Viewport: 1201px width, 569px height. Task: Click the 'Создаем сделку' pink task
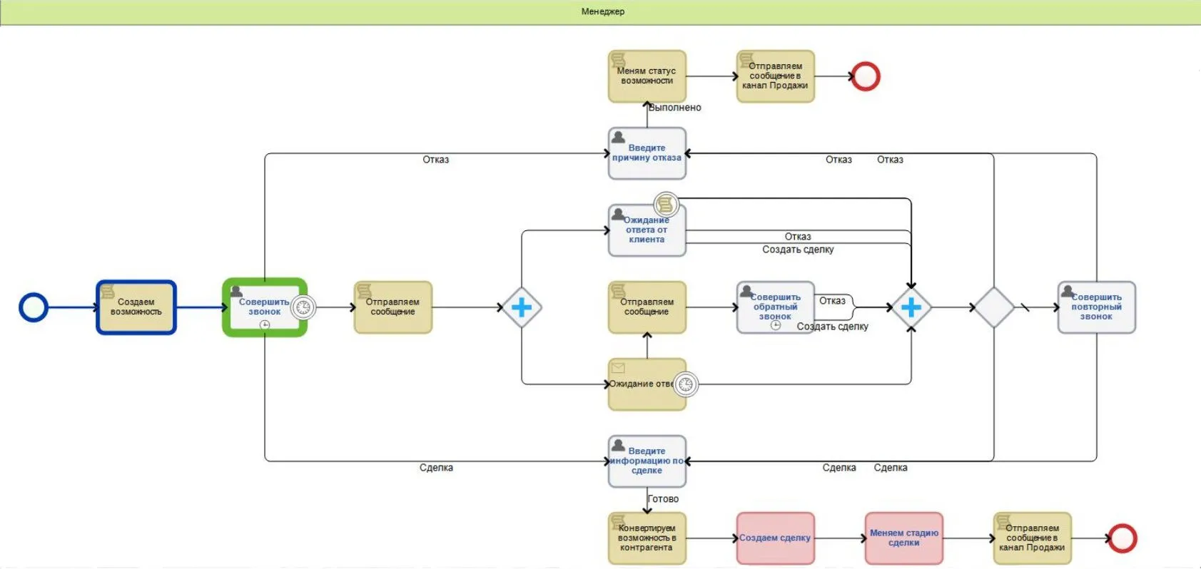coord(775,538)
